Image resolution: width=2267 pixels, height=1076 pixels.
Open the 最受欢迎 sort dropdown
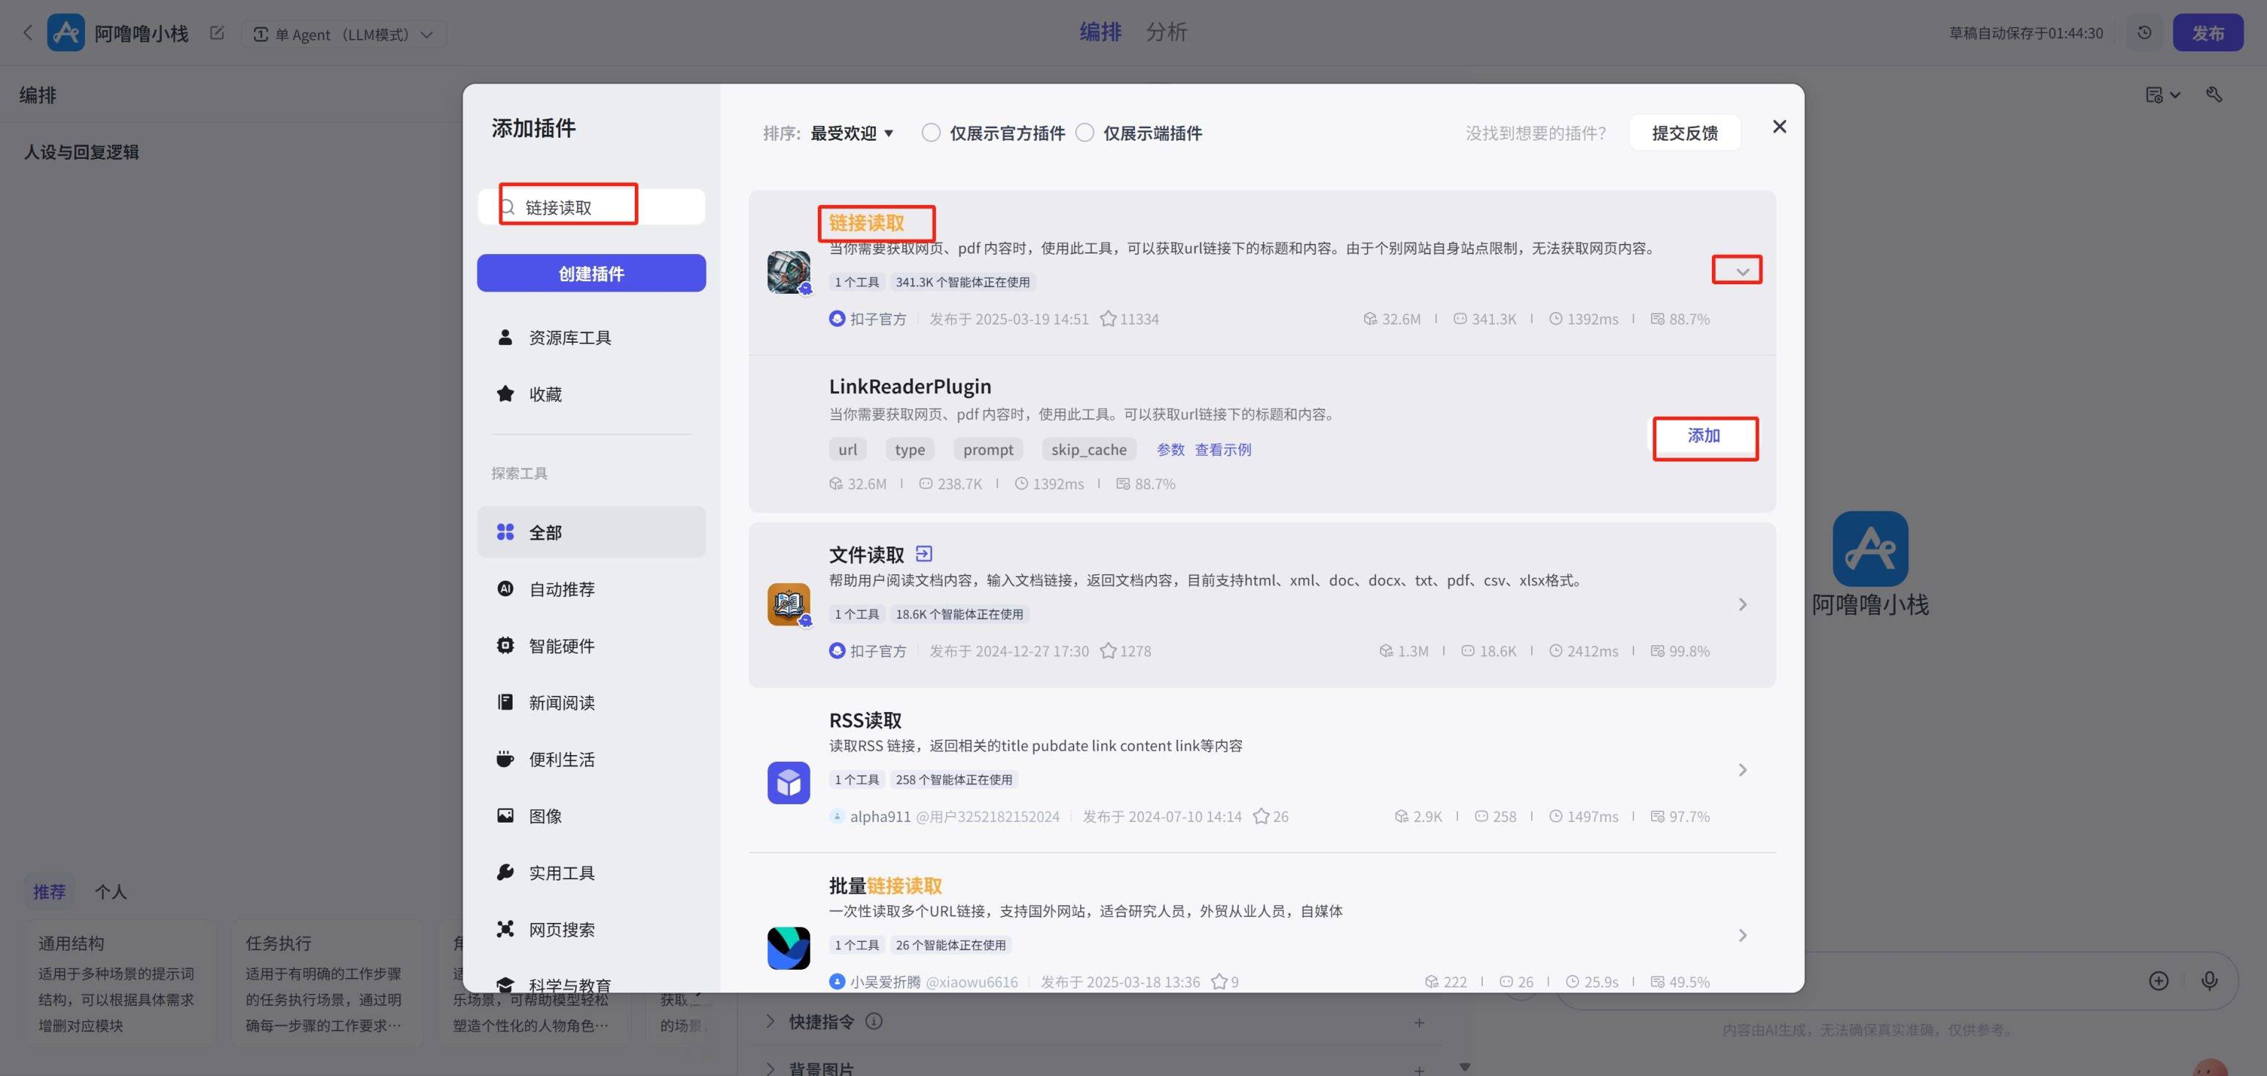click(850, 132)
